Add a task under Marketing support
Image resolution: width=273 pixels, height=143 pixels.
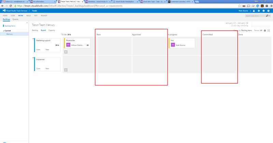tap(66, 52)
